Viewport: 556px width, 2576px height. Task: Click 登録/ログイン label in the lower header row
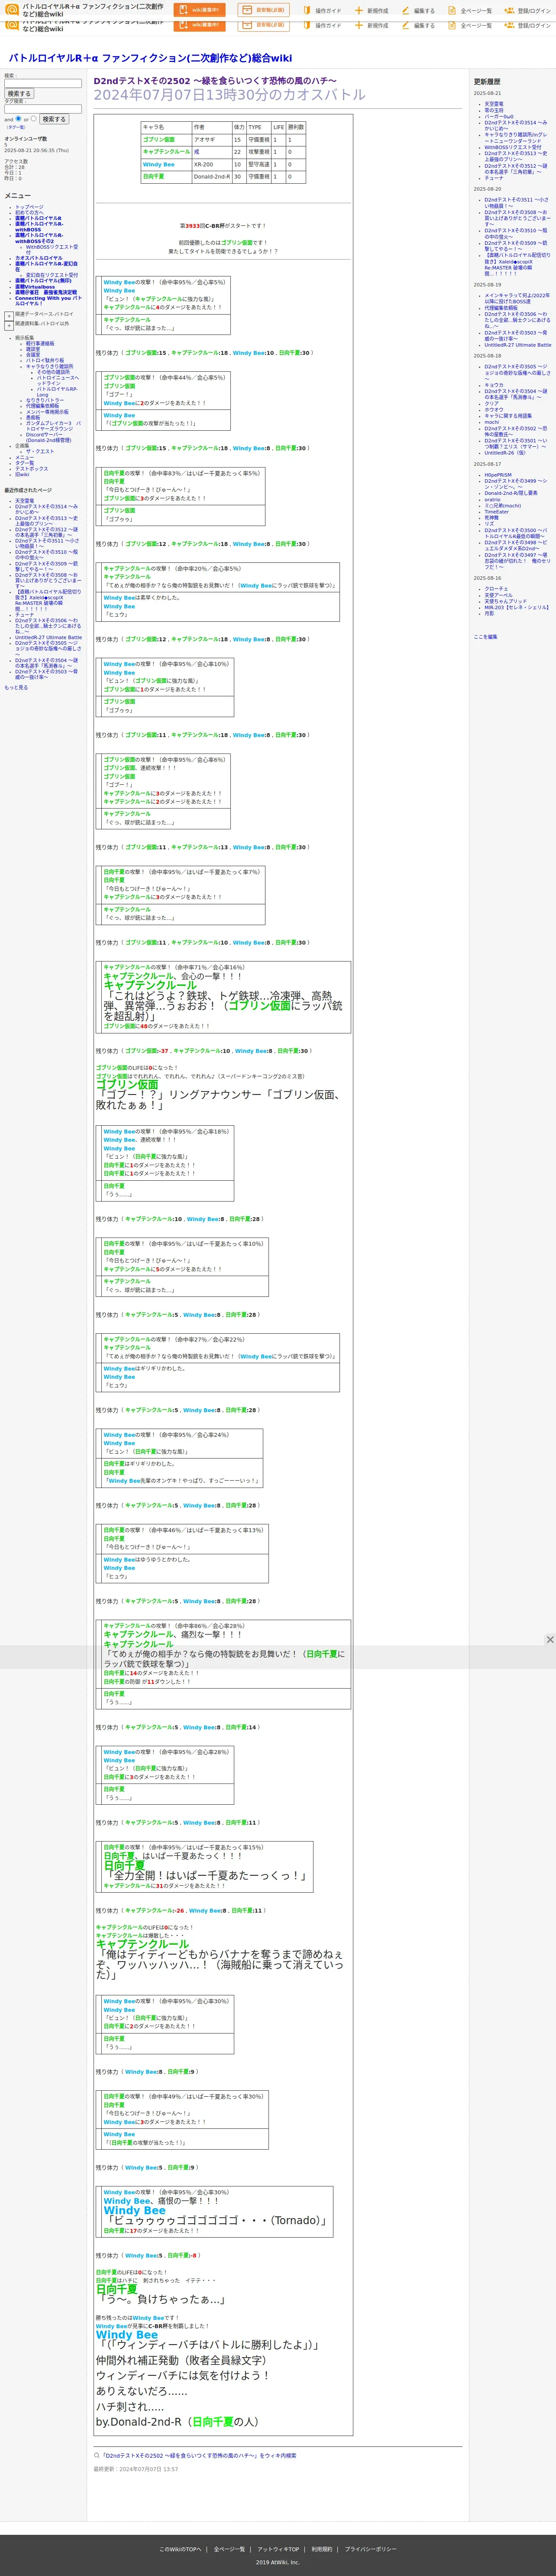534,25
